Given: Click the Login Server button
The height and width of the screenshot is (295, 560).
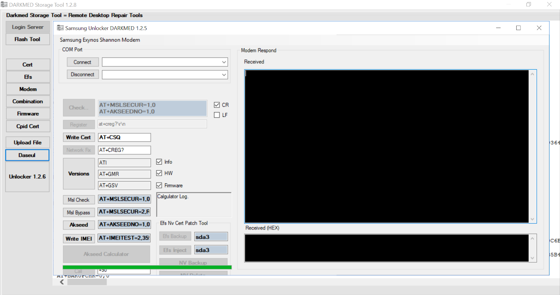Looking at the screenshot, I should 28,27.
